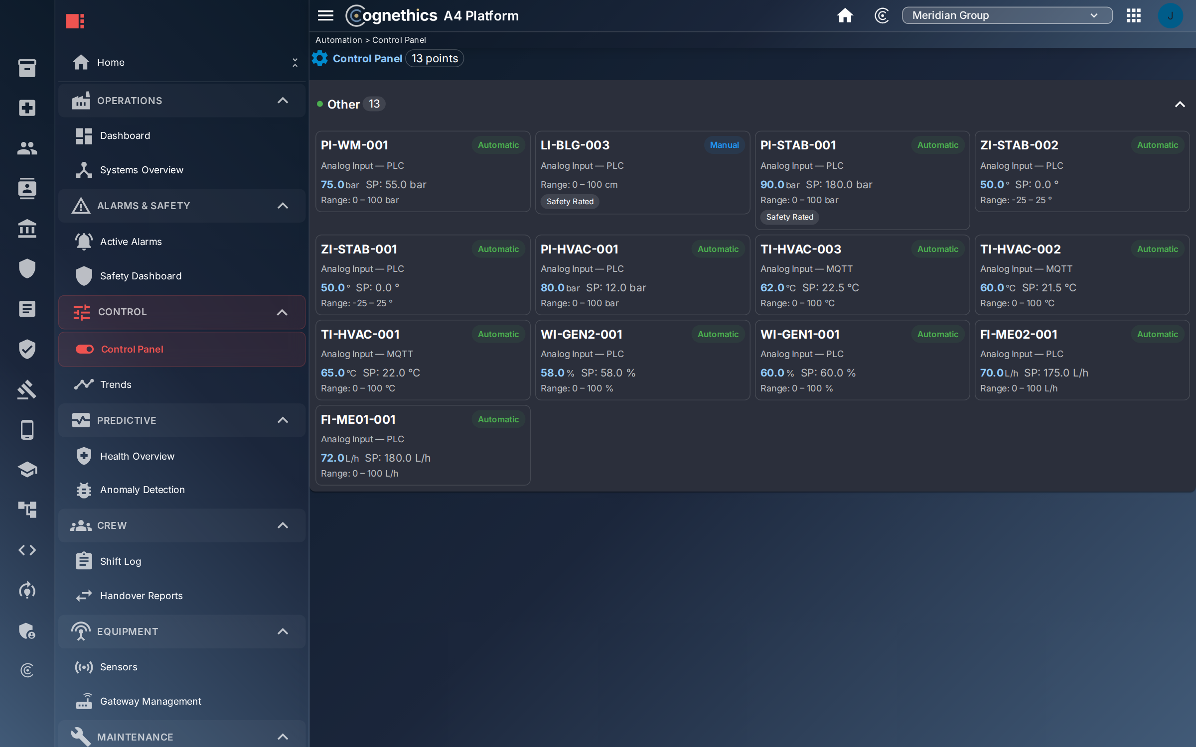Open the Meridian Group dropdown
The height and width of the screenshot is (747, 1196).
tap(1007, 15)
